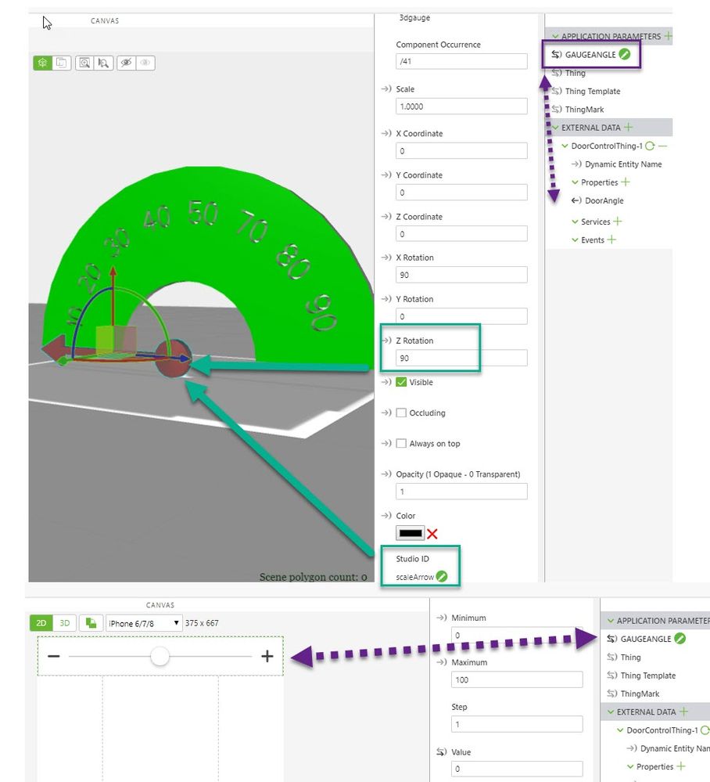
Task: Click the plus beside lower EXTERNAL DATA
Action: point(683,712)
